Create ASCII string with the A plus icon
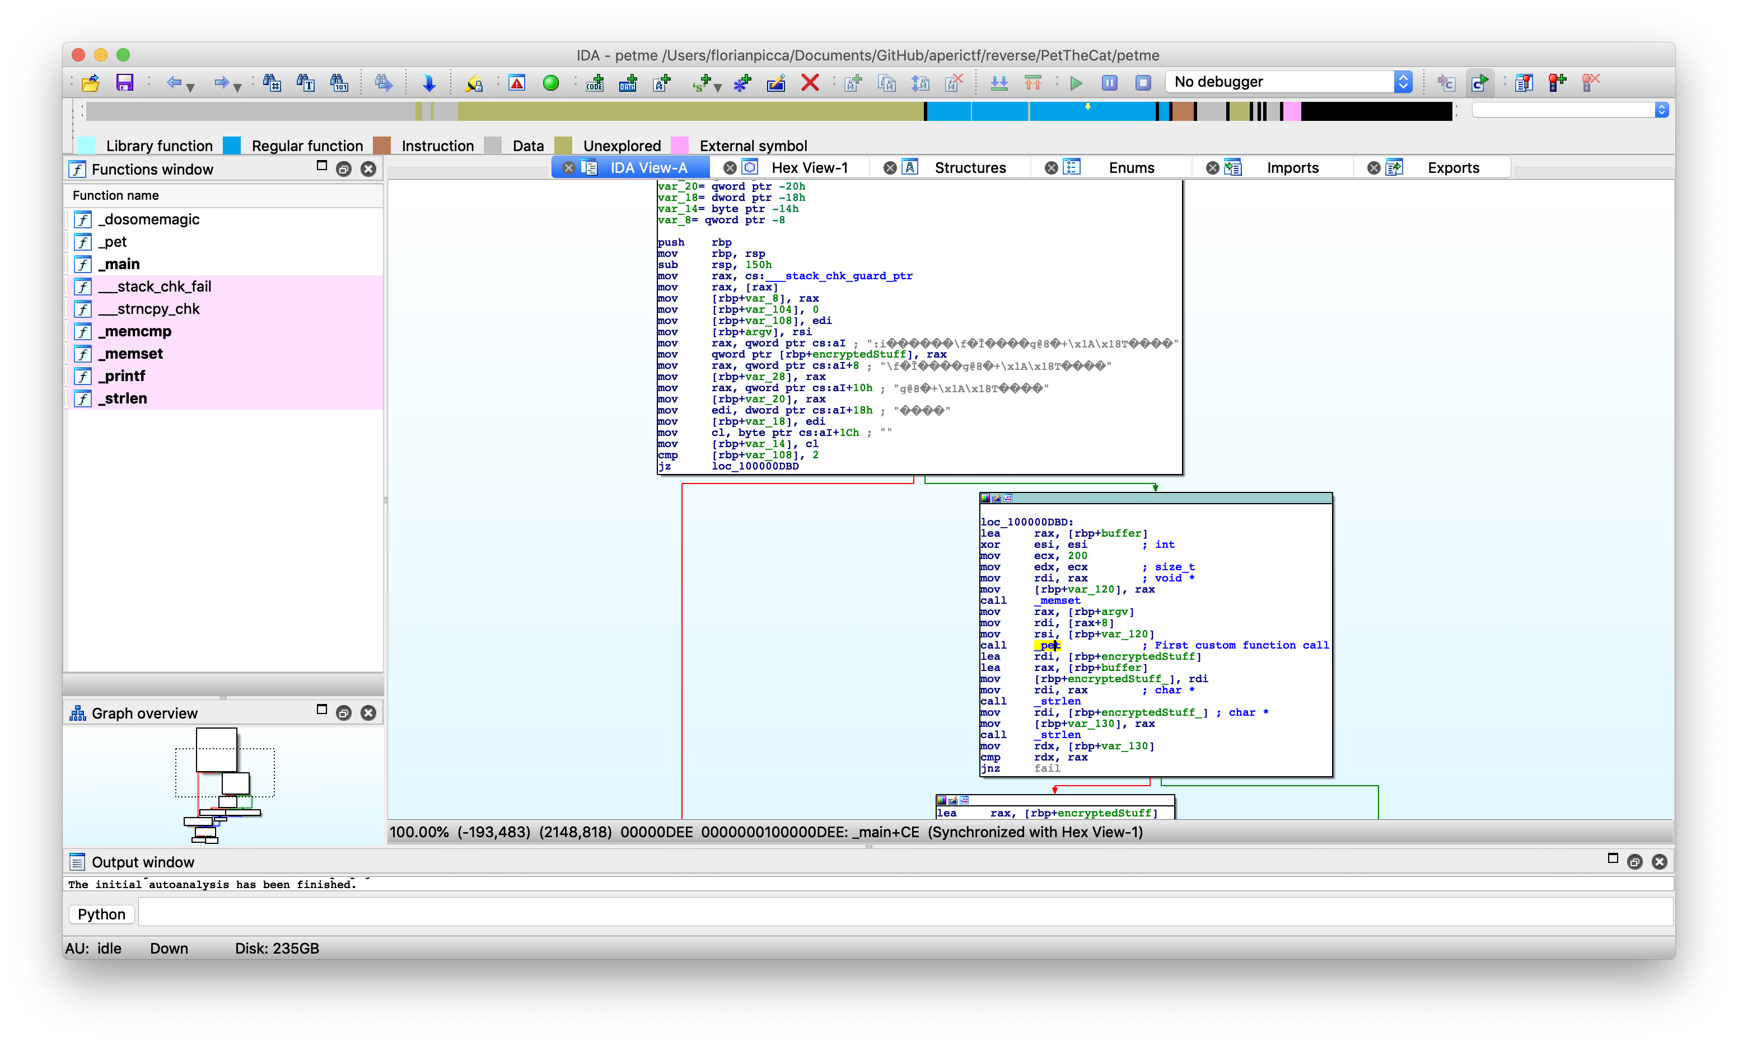This screenshot has width=1738, height=1042. pos(662,83)
